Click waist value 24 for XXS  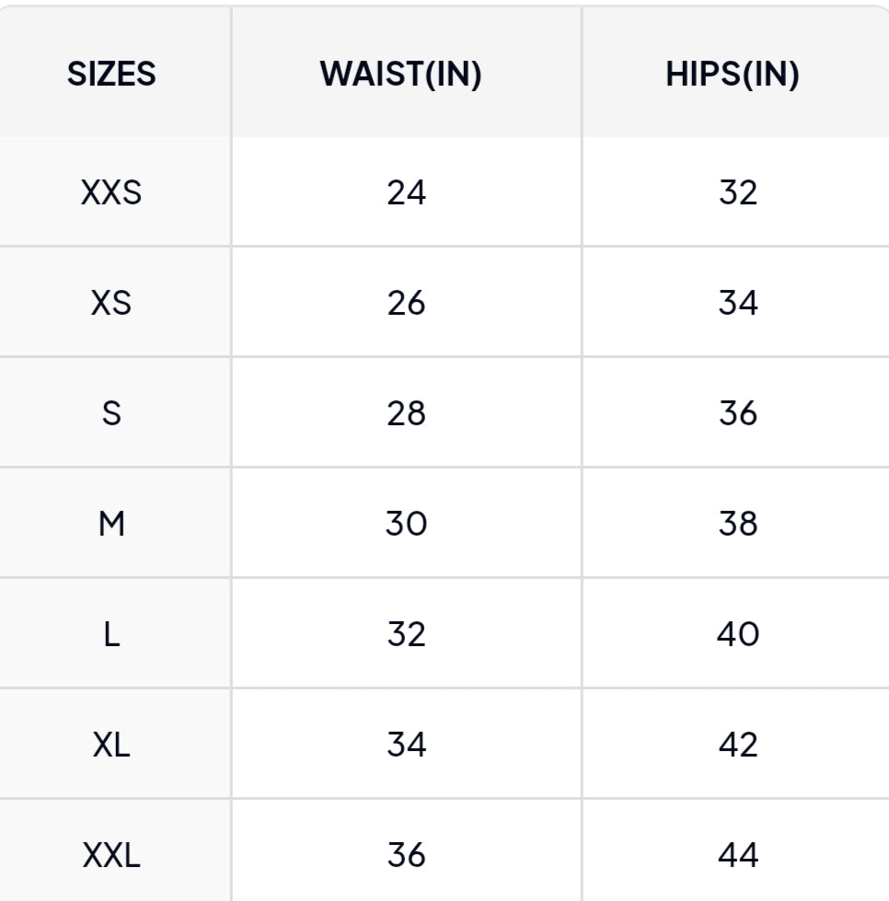click(406, 192)
